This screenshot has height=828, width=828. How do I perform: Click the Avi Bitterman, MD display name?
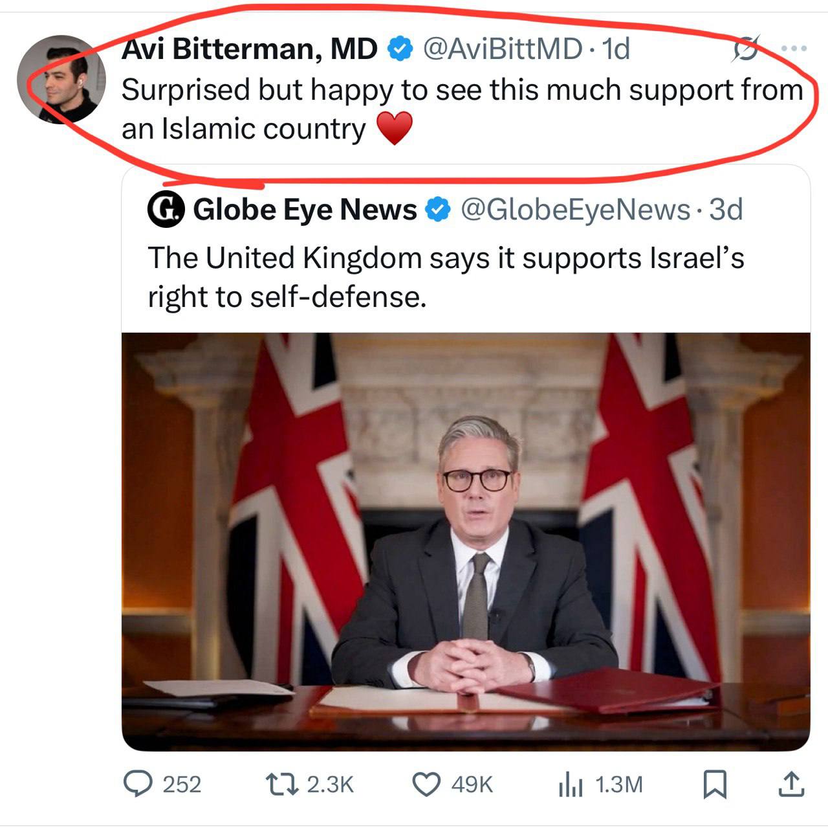click(249, 49)
